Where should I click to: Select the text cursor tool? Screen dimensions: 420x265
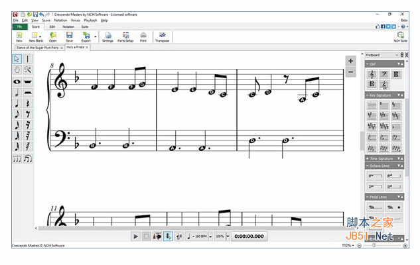pos(28,59)
